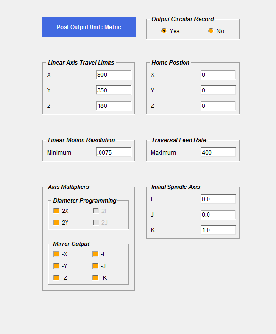Screen dimensions: 276x334
Task: Select No for Output Circular Record
Action: 210,31
